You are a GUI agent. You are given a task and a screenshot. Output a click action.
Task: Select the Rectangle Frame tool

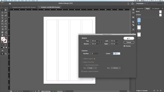pyautogui.click(x=2, y=24)
